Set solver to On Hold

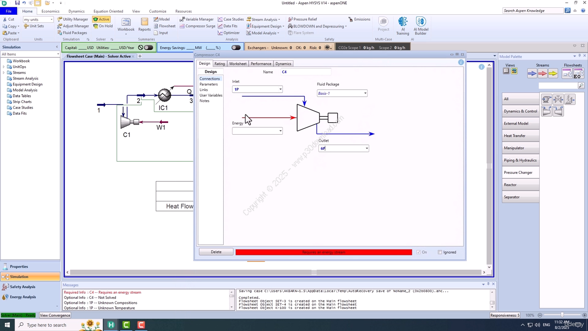click(x=102, y=26)
